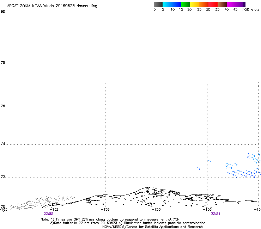Click the purple 22:54 swath time
This screenshot has width=261, height=229.
(216, 214)
